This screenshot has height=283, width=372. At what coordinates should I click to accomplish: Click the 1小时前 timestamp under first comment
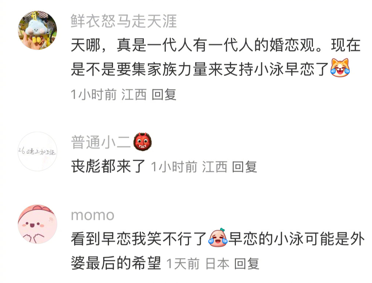(x=94, y=94)
